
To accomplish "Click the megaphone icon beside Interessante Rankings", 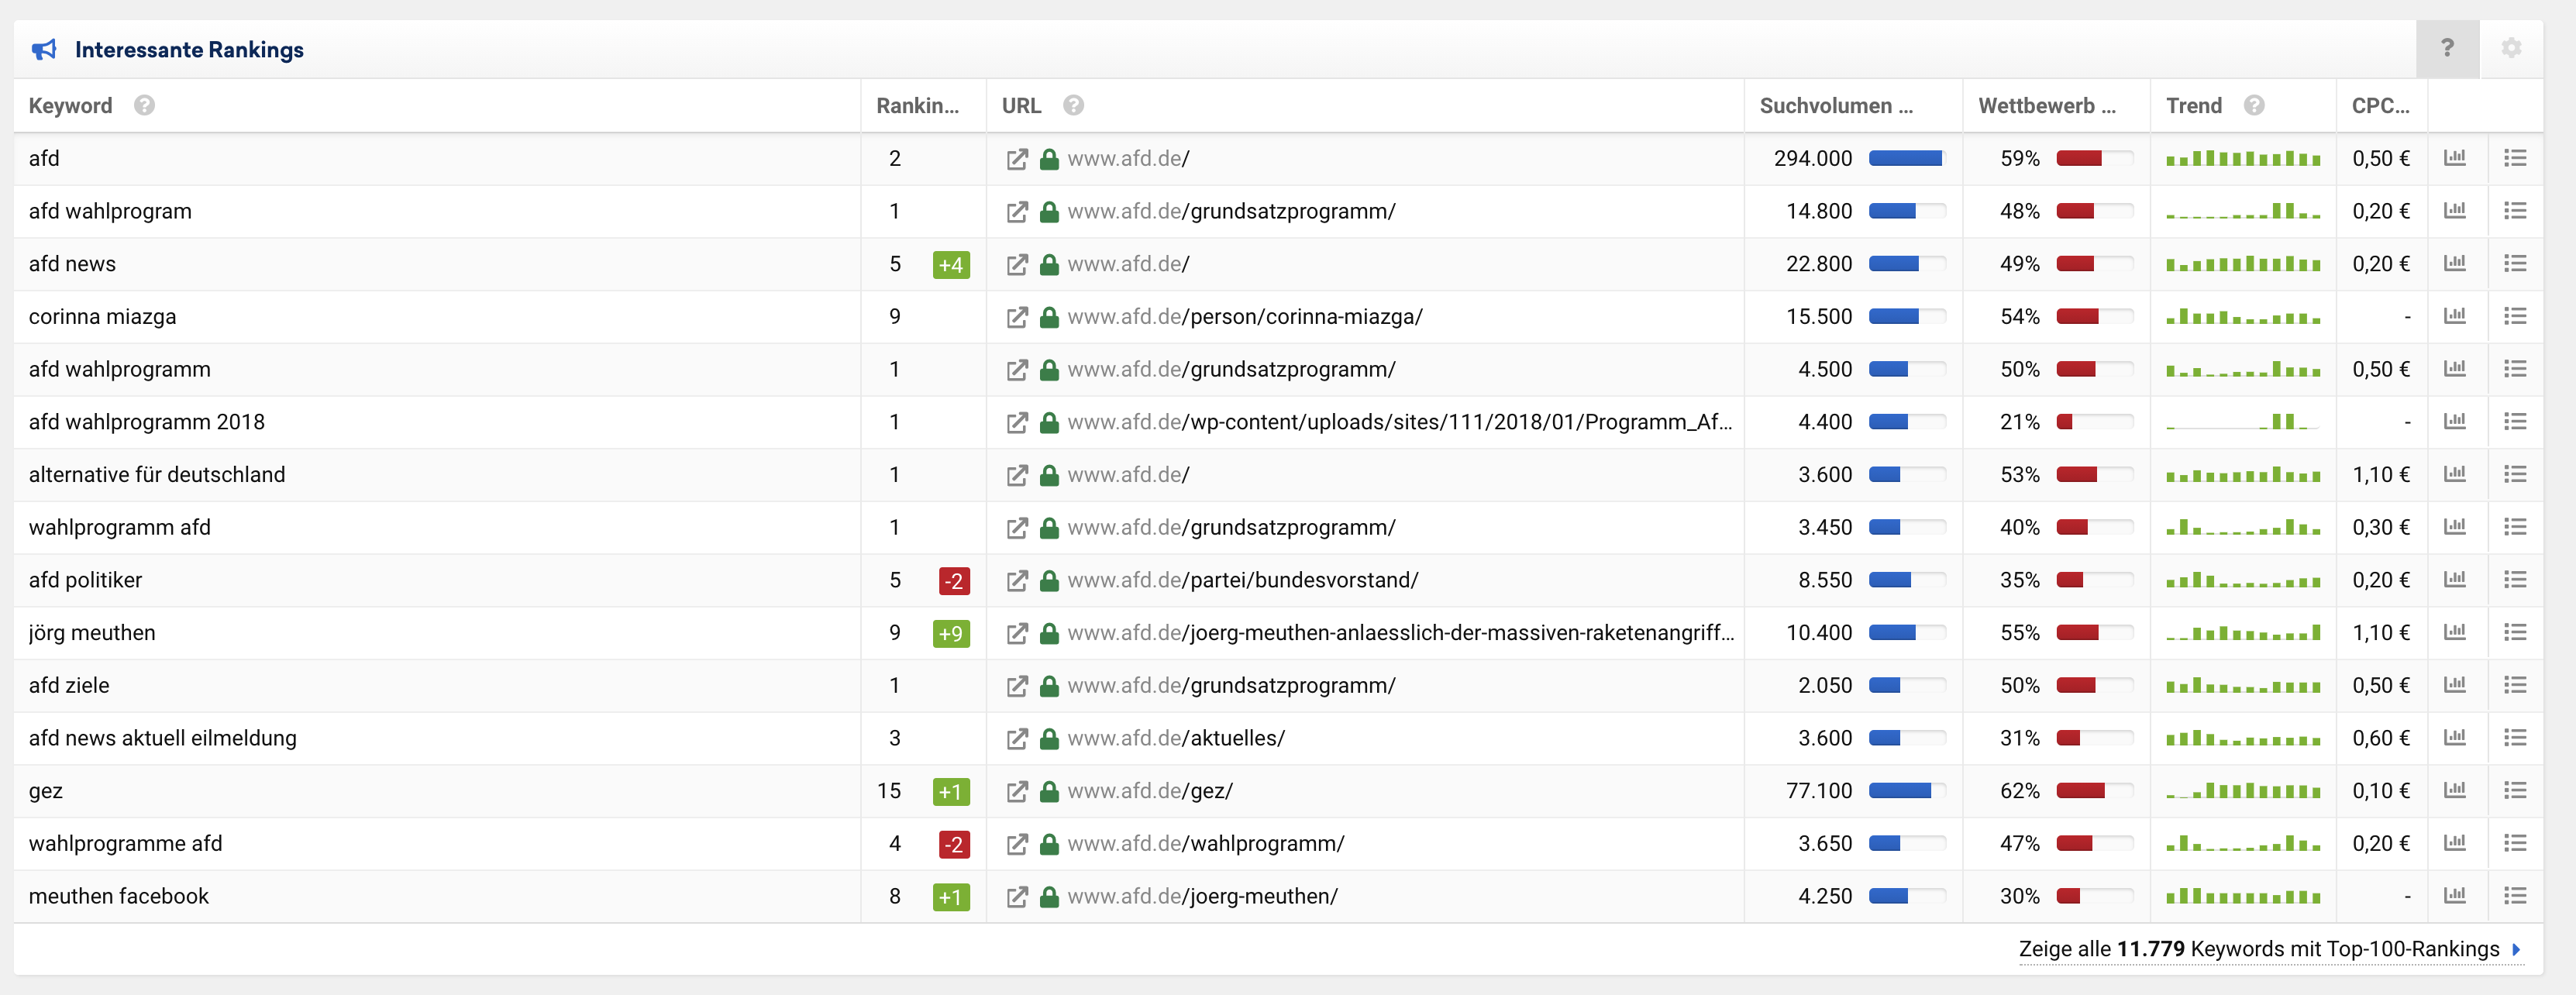I will click(44, 49).
